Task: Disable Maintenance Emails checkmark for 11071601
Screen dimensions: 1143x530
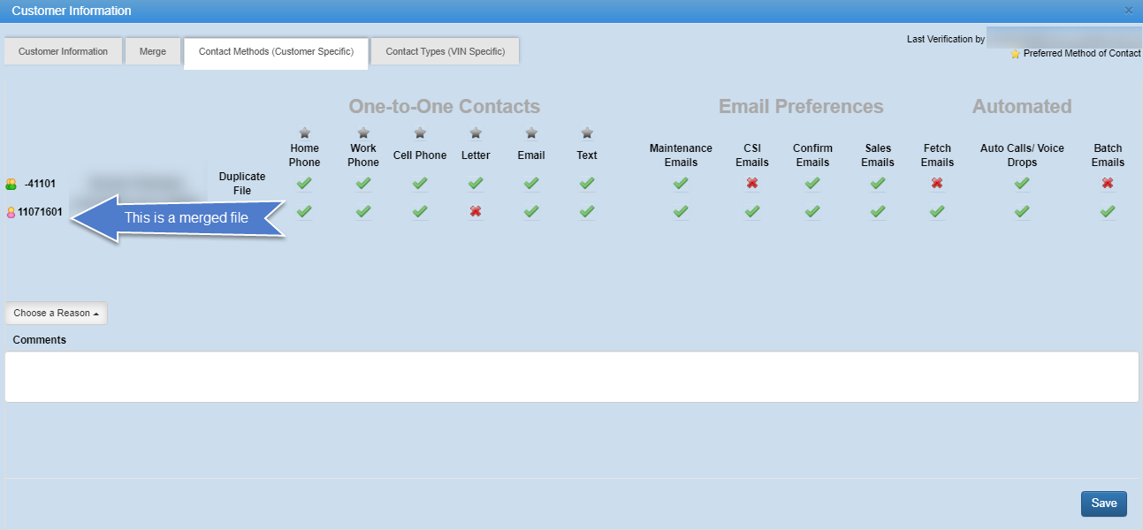Action: pos(681,212)
